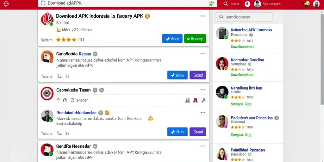
Task: Open the 'Peimillriad Pncadan' sidebar link
Action: [248, 150]
